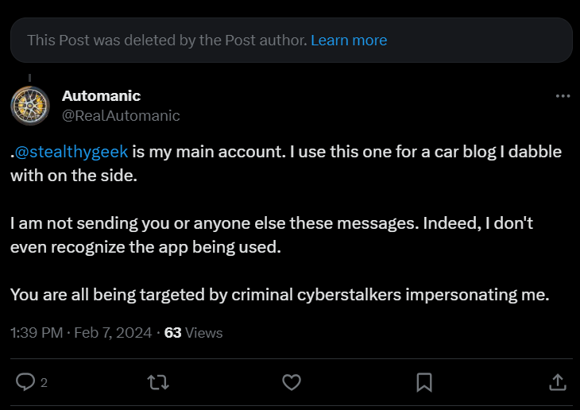Screen dimensions: 580x410
Task: Click the paragraph about not sending messages
Action: [272, 235]
